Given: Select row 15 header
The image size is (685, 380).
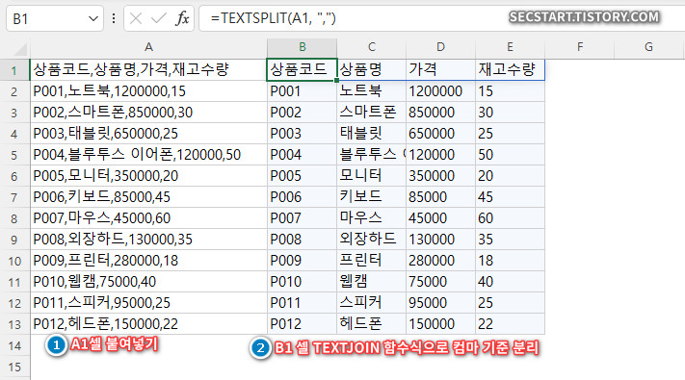Looking at the screenshot, I should click(14, 367).
